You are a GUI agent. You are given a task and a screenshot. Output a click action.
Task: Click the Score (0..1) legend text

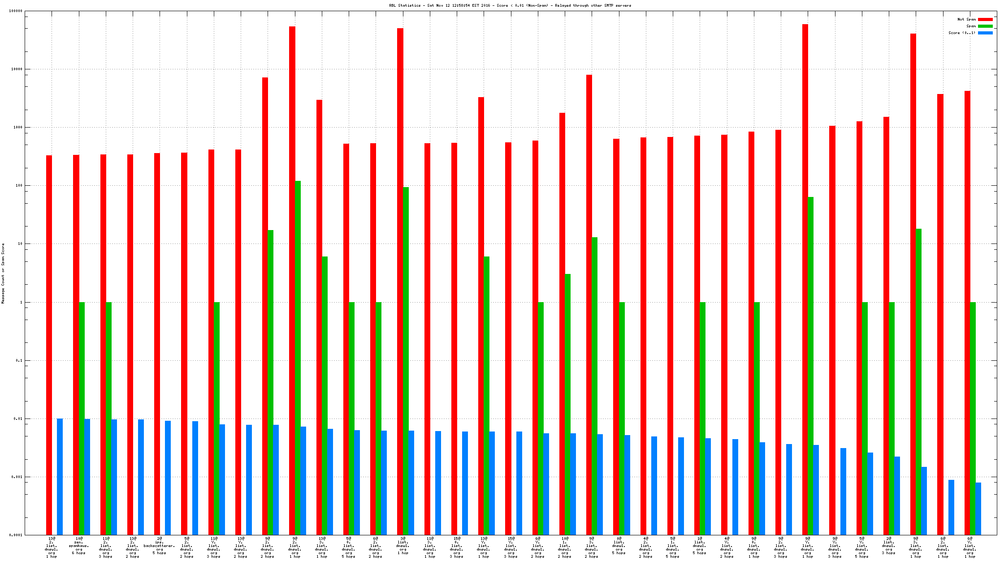point(962,33)
